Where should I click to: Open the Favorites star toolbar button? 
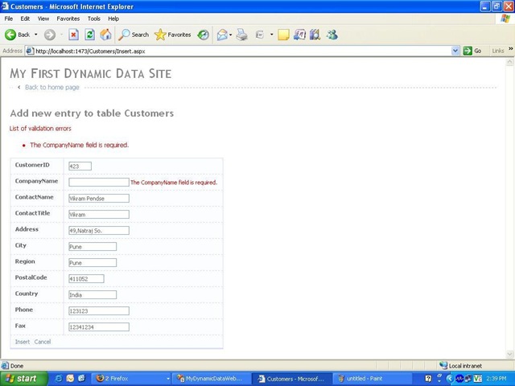(x=173, y=35)
